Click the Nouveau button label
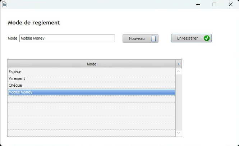 tap(137, 38)
